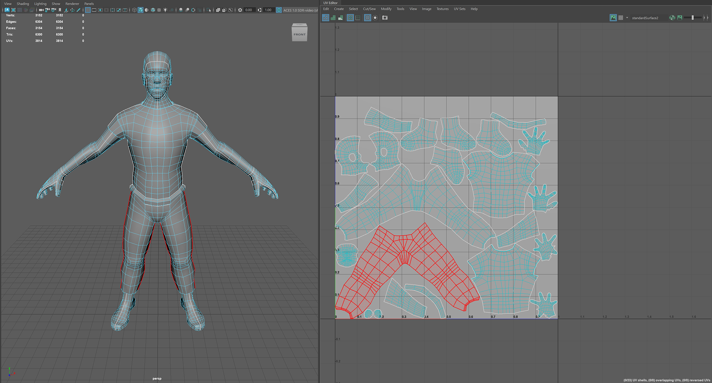Adjust the image dimming slider
The height and width of the screenshot is (383, 712).
click(x=692, y=18)
